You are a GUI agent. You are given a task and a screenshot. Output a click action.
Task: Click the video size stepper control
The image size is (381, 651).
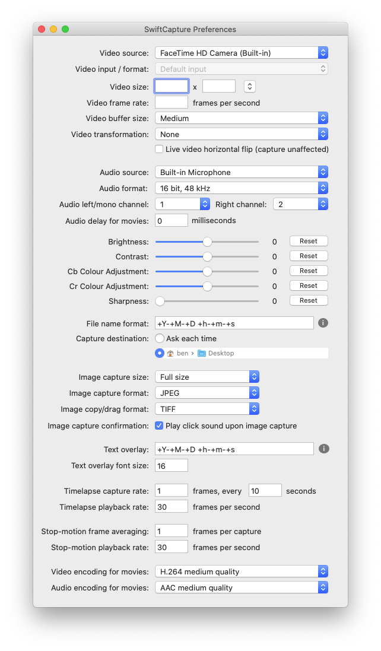249,85
